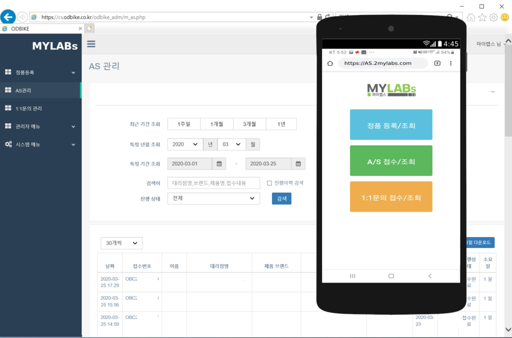Open a new browser tab
512x338 pixels.
[x=89, y=28]
